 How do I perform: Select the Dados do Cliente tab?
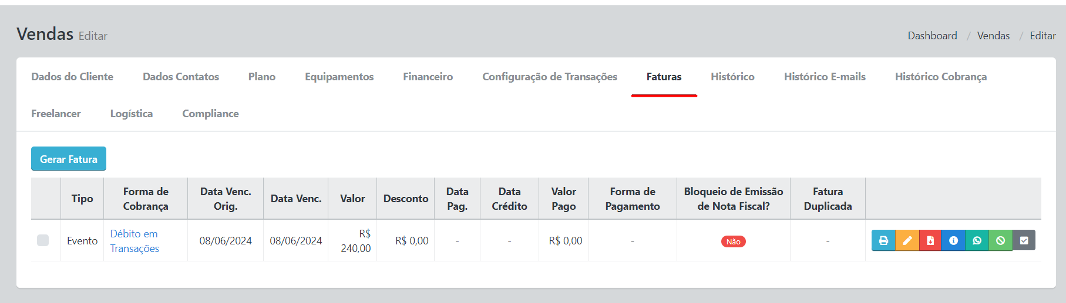[x=72, y=77]
